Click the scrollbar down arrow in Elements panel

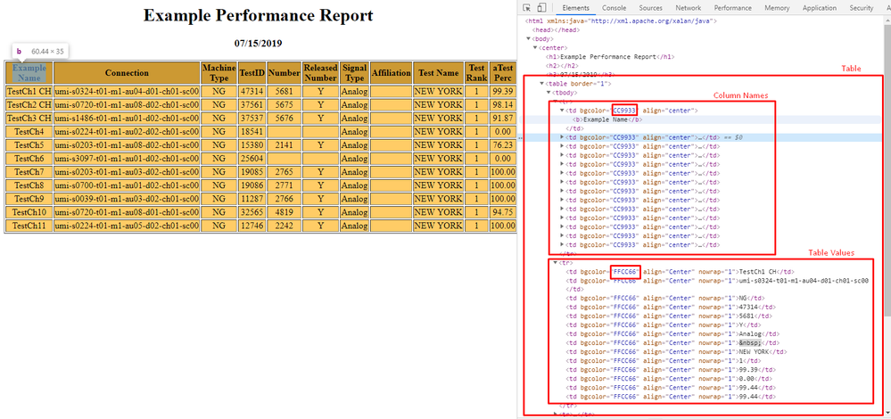[887, 415]
